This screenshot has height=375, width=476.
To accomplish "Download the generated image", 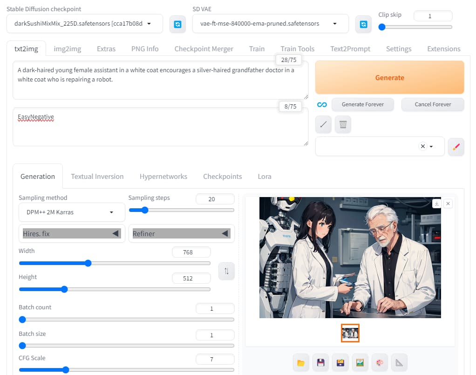I will point(436,204).
